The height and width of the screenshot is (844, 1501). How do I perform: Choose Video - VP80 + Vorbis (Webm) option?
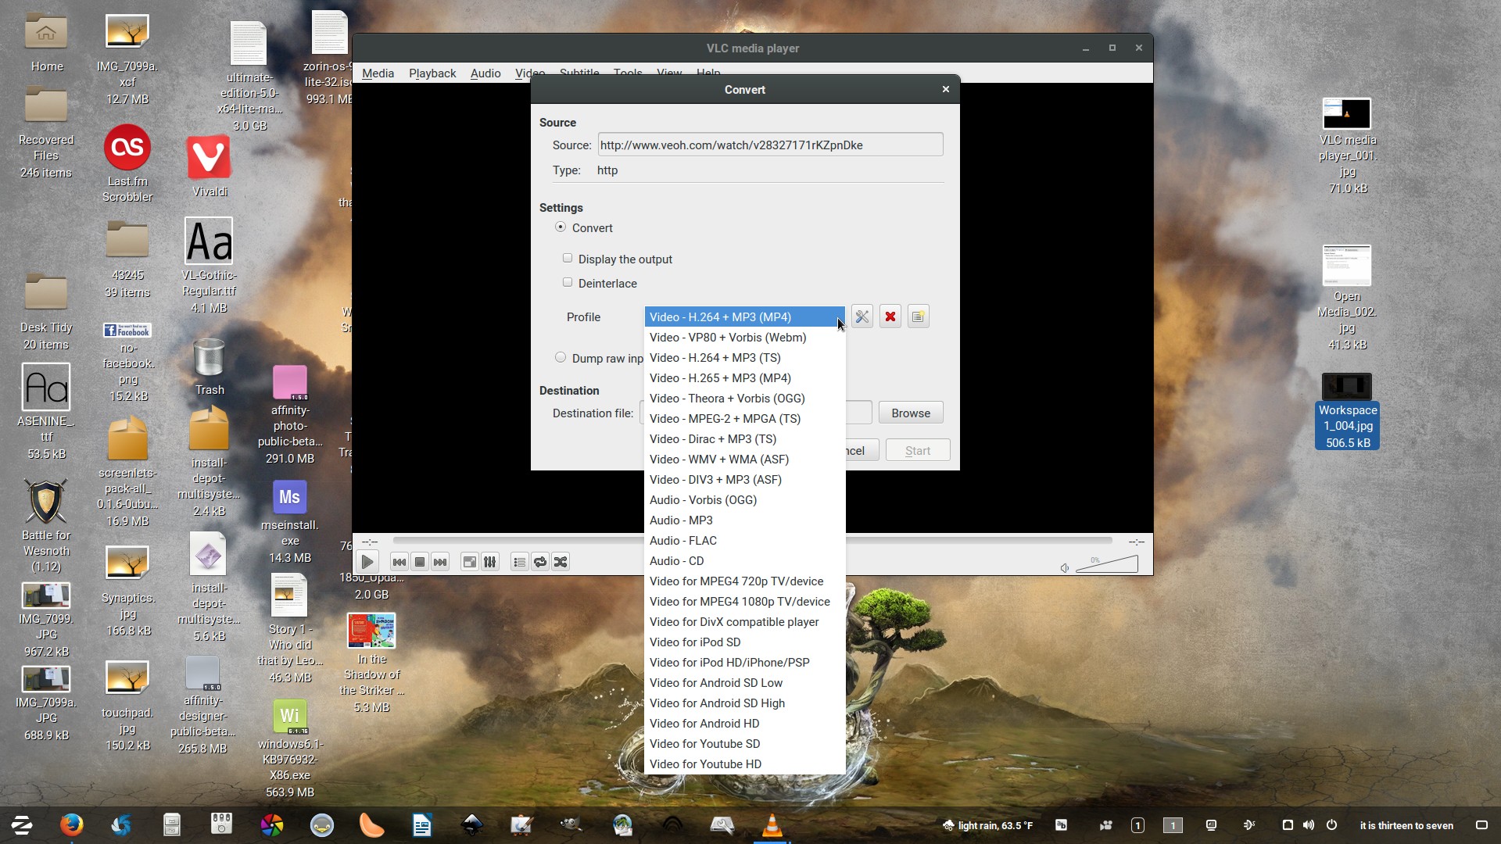point(728,338)
